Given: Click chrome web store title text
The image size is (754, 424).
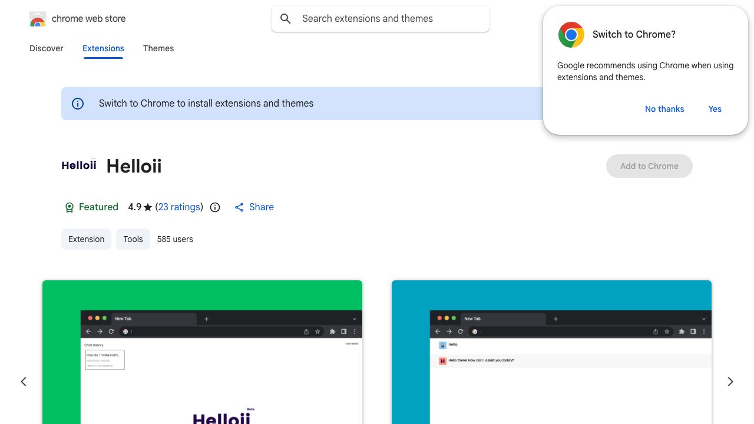Looking at the screenshot, I should [89, 19].
